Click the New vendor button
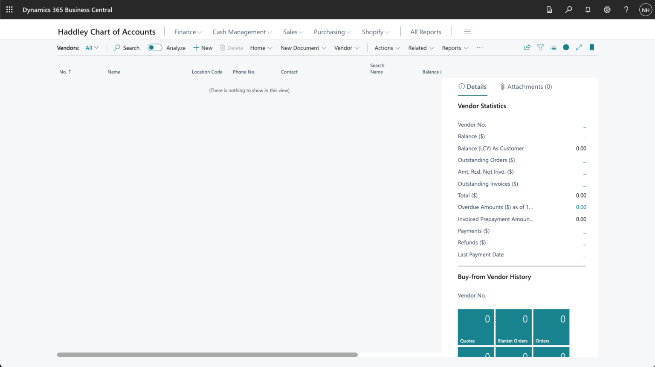Viewport: 655px width, 367px height. (x=203, y=48)
